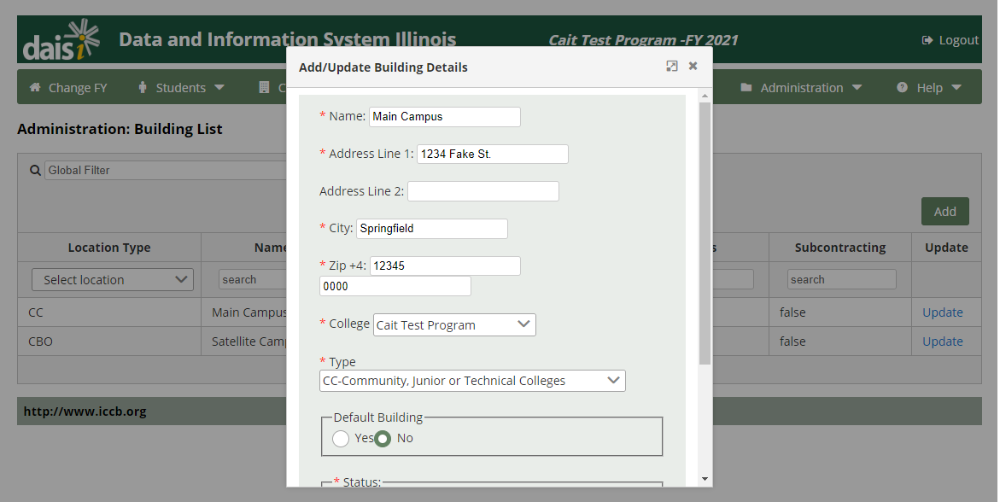Click the Add button
This screenshot has width=1000, height=502.
click(x=944, y=211)
